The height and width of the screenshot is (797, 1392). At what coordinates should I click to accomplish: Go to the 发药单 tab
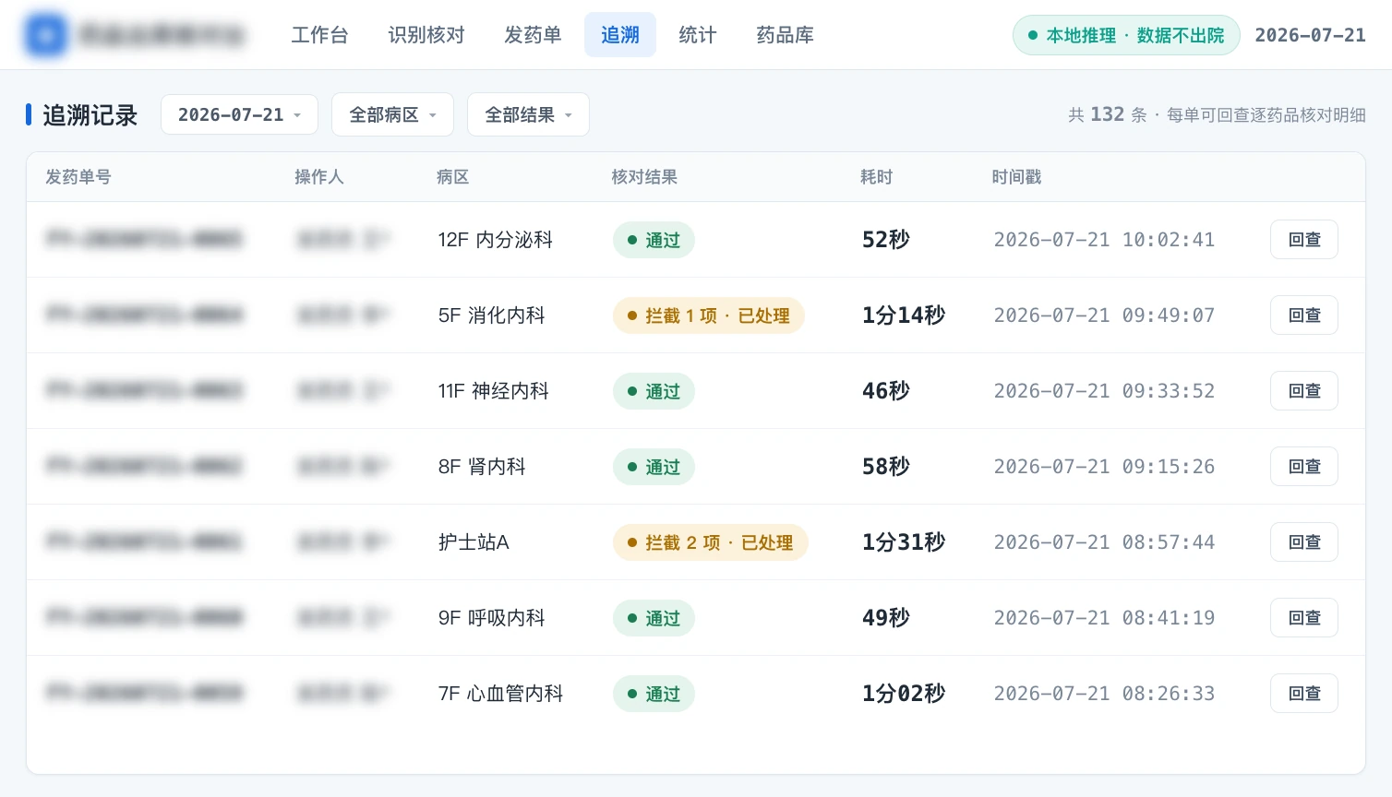[533, 35]
